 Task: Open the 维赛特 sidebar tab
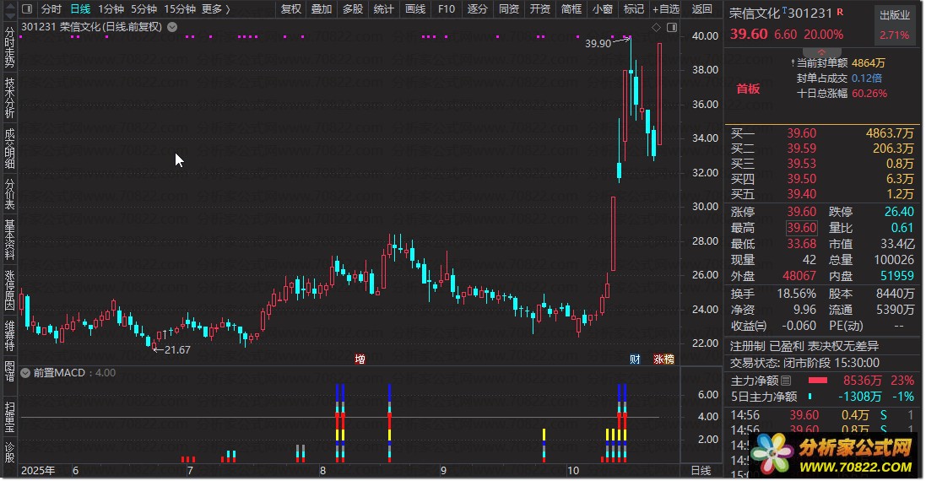[x=9, y=335]
